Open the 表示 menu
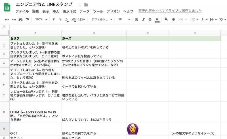 (46, 11)
